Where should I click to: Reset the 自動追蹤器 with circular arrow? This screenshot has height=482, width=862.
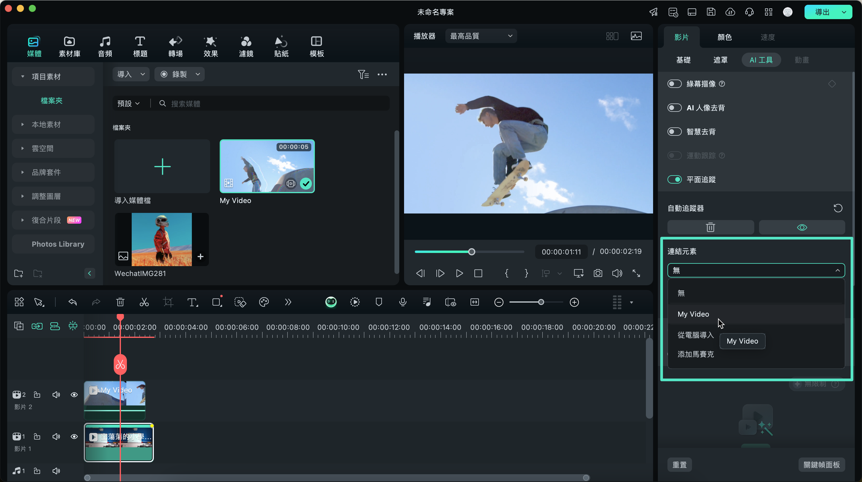(837, 208)
